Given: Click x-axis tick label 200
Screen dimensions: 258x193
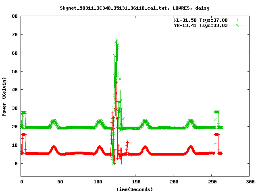Looking at the screenshot, I should (x=174, y=182).
